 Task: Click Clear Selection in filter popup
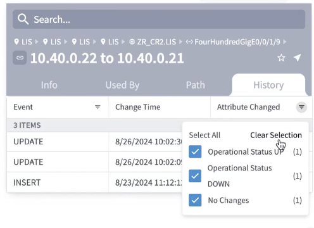276,135
